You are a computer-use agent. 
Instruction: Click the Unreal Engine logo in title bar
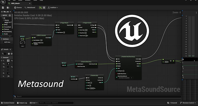3,2
